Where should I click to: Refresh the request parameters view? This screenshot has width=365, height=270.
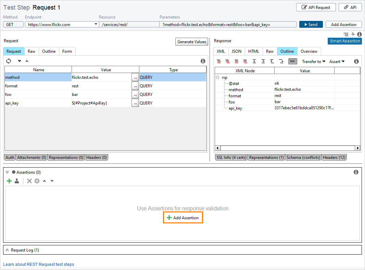tap(8, 61)
